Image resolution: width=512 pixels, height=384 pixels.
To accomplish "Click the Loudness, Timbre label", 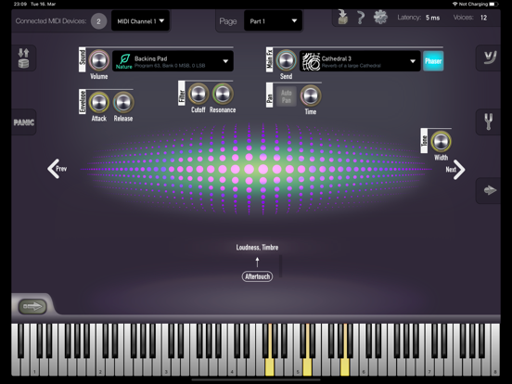I will coord(257,248).
